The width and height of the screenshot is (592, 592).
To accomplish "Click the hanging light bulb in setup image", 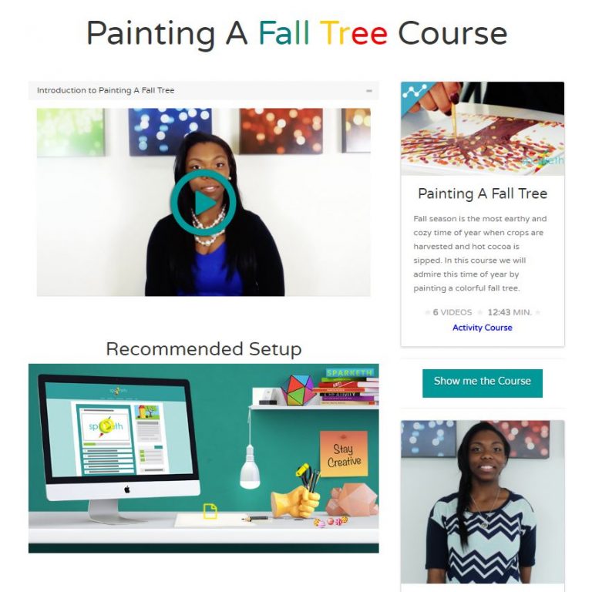I will (250, 468).
